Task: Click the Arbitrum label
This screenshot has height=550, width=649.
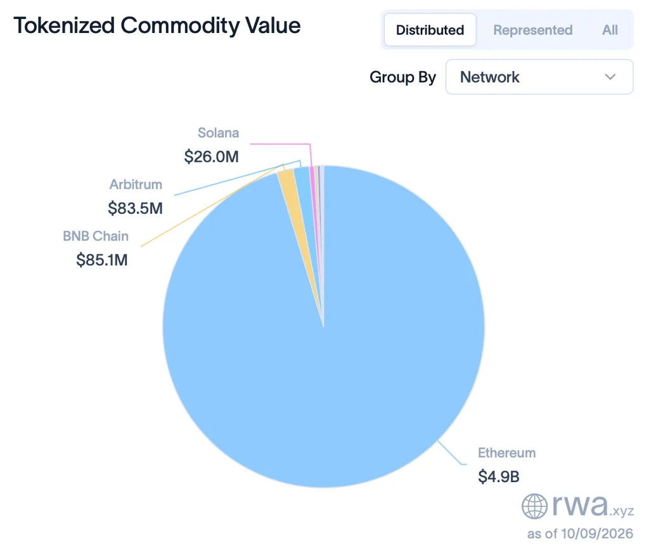Action: click(136, 185)
